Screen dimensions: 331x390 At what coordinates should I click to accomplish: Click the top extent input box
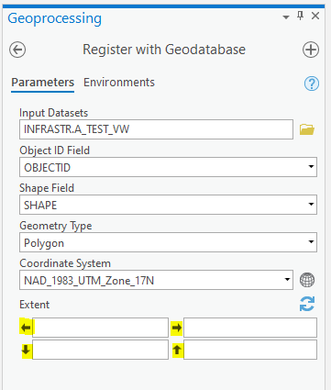pyautogui.click(x=250, y=350)
